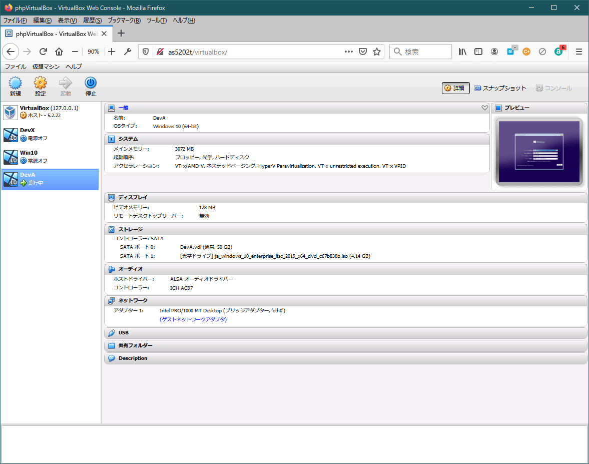Go back with browser back arrow
Screen dimensions: 589x464
pos(11,52)
